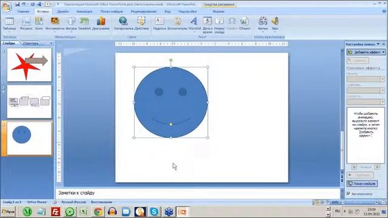Click the Показ слайдов button in pane
The height and width of the screenshot is (218, 388).
click(363, 183)
